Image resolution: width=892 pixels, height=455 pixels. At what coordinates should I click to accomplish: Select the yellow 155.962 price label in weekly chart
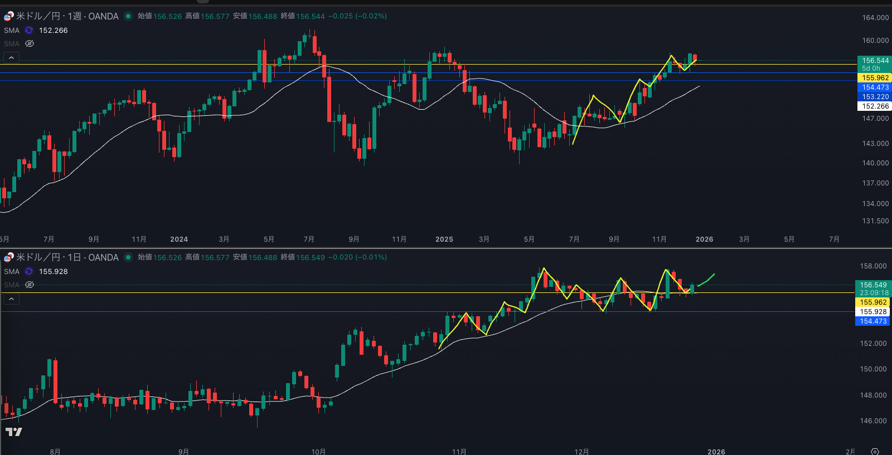point(874,78)
